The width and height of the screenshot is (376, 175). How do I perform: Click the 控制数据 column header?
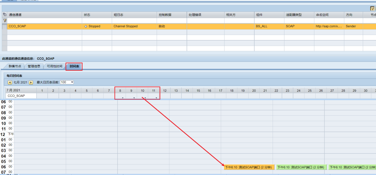pyautogui.click(x=172, y=15)
